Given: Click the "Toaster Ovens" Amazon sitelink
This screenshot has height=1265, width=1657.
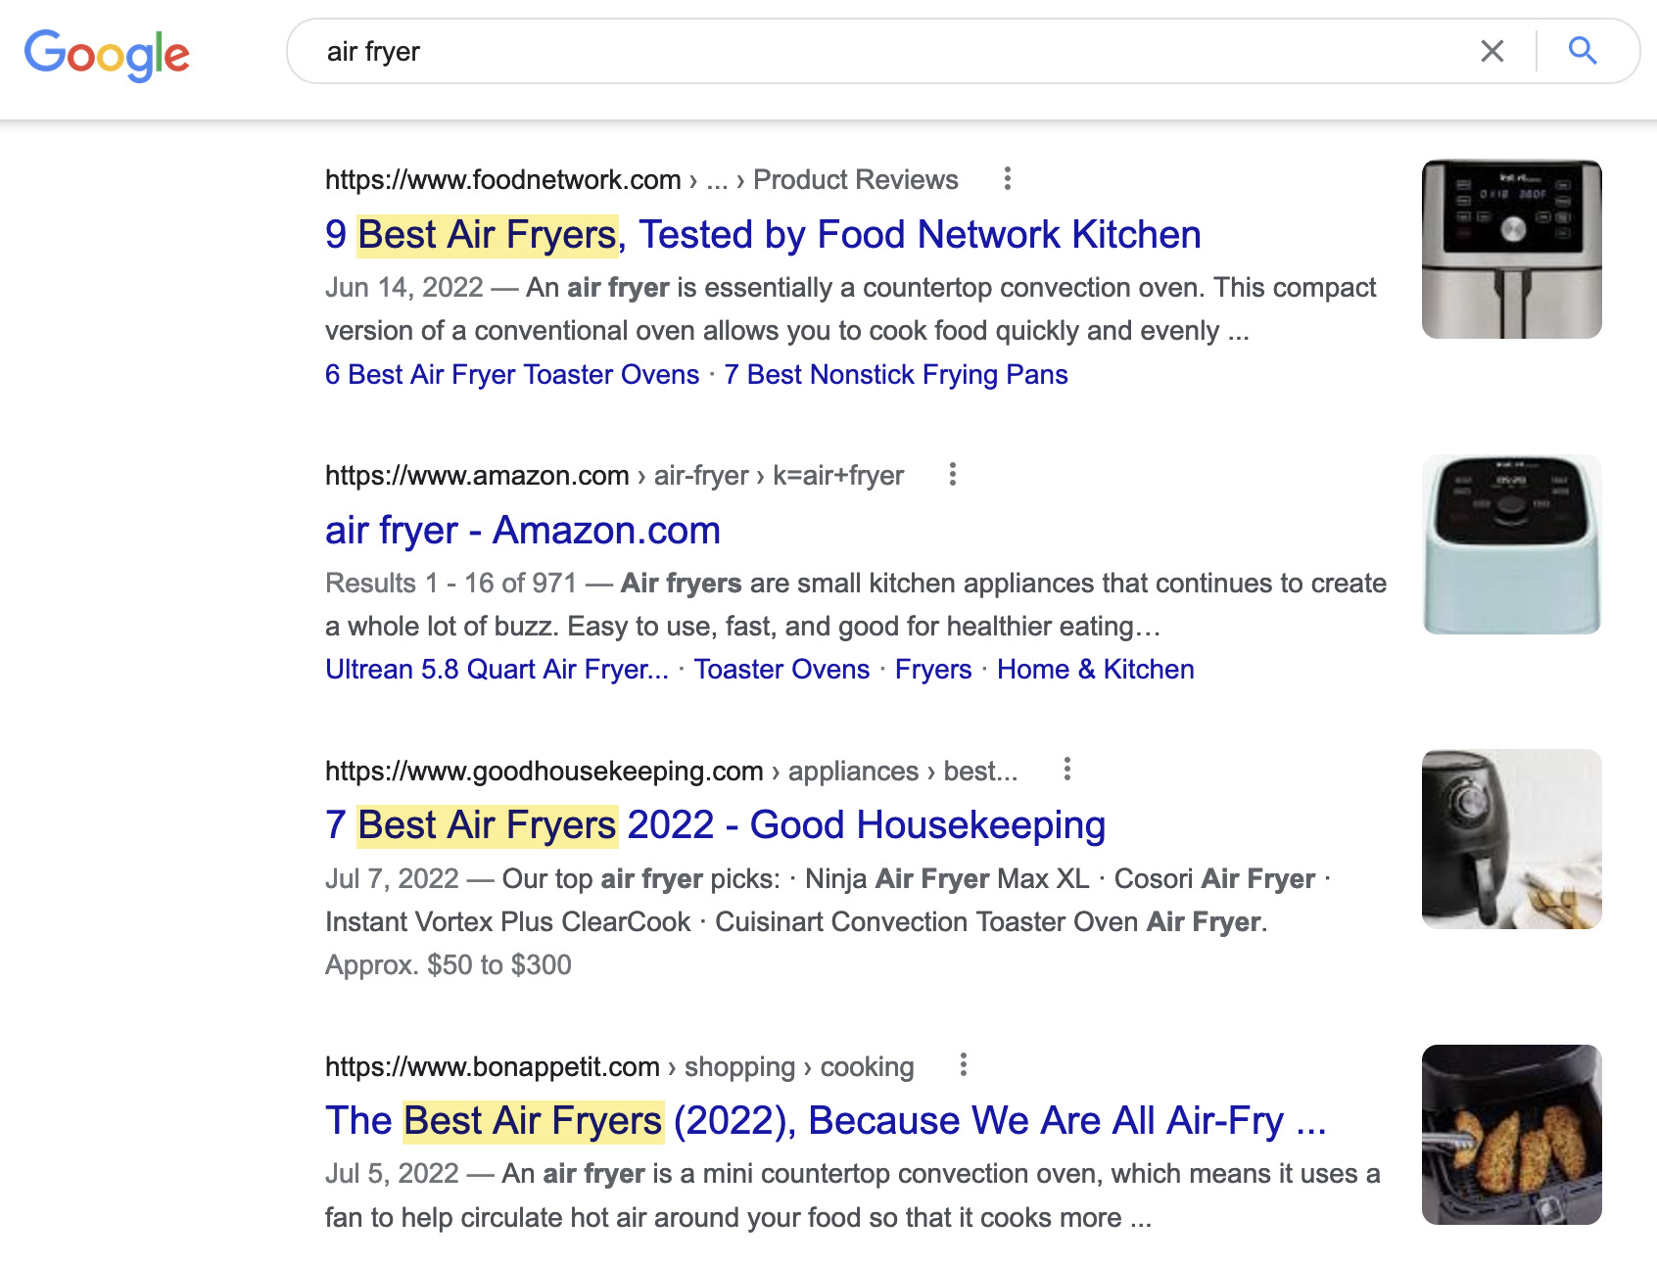Looking at the screenshot, I should coord(781,669).
